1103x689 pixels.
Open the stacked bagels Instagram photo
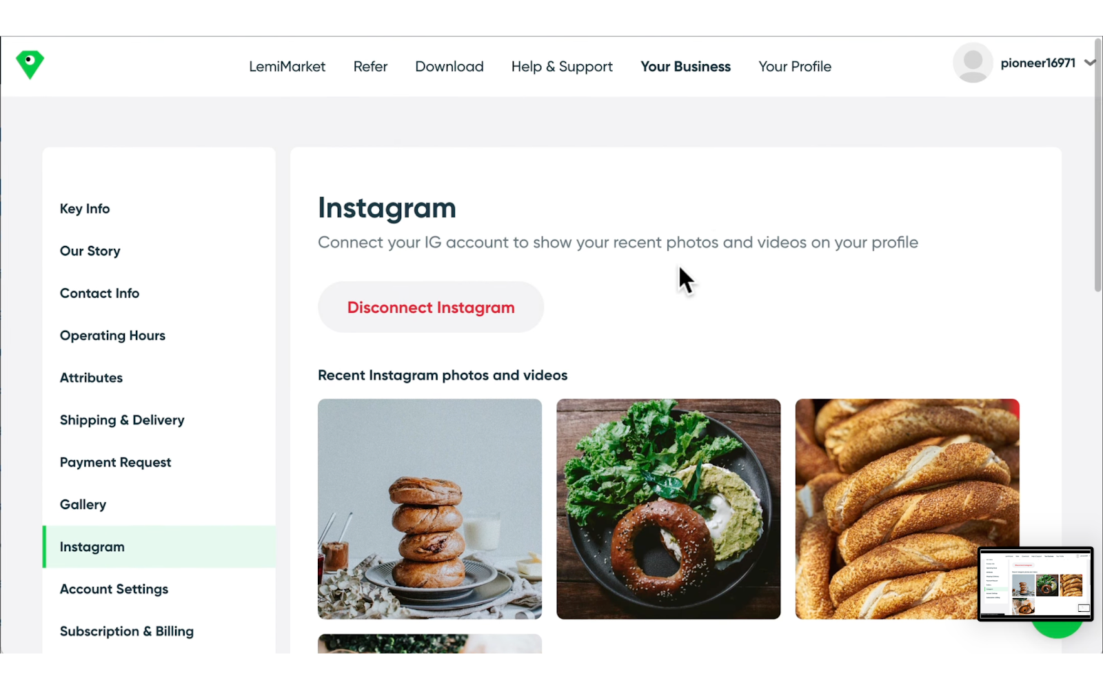[429, 508]
